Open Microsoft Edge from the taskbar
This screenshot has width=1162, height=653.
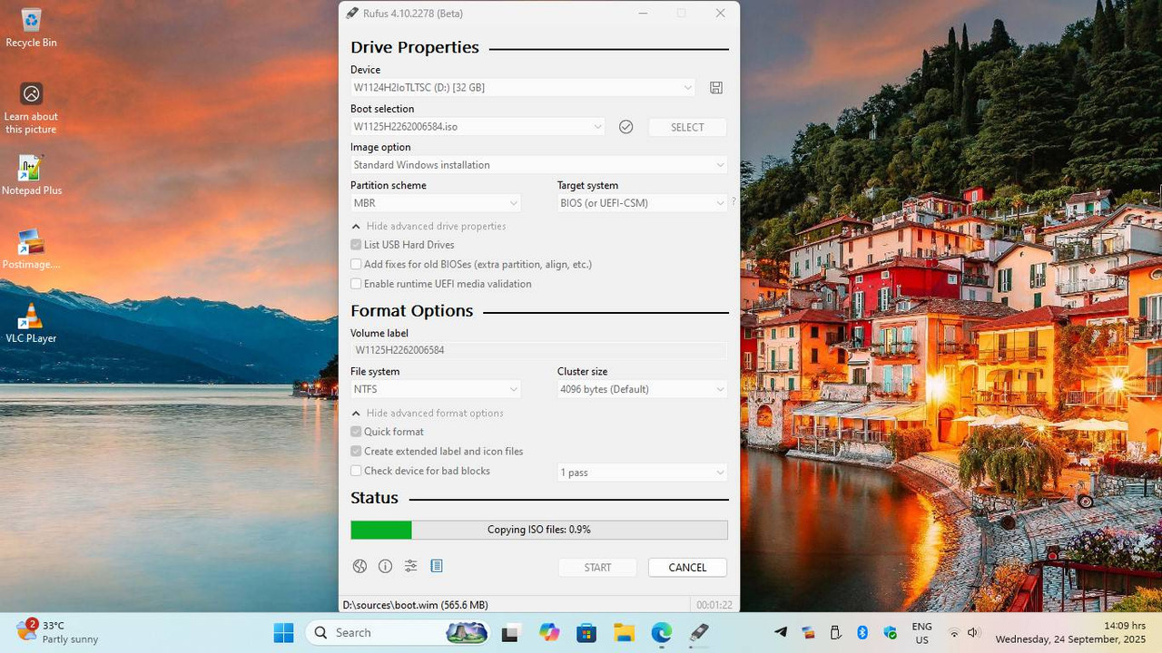click(x=661, y=632)
